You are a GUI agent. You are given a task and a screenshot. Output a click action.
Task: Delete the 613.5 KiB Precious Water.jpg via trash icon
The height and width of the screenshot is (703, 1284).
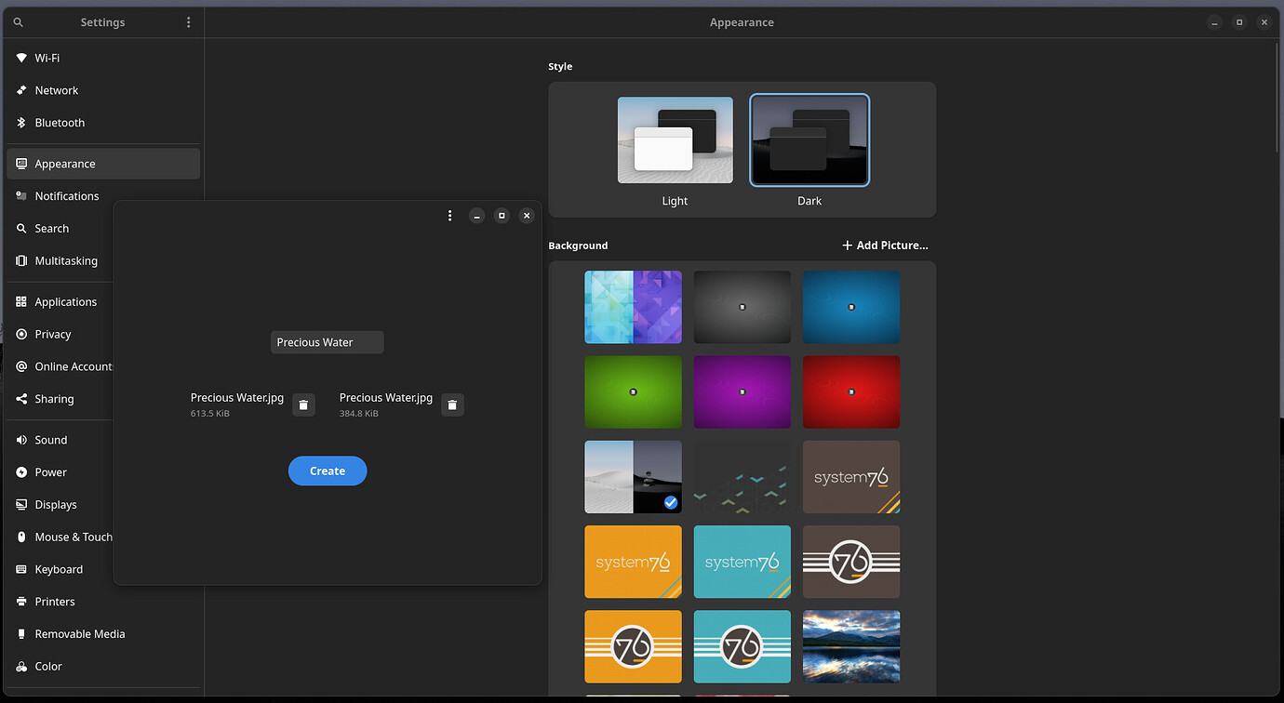[x=303, y=405]
